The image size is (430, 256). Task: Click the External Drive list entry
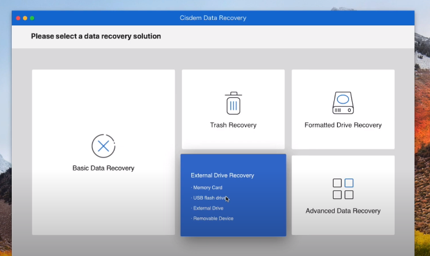tap(208, 208)
